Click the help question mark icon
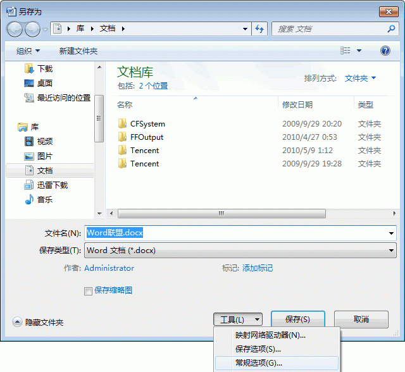The image size is (405, 372). point(385,51)
